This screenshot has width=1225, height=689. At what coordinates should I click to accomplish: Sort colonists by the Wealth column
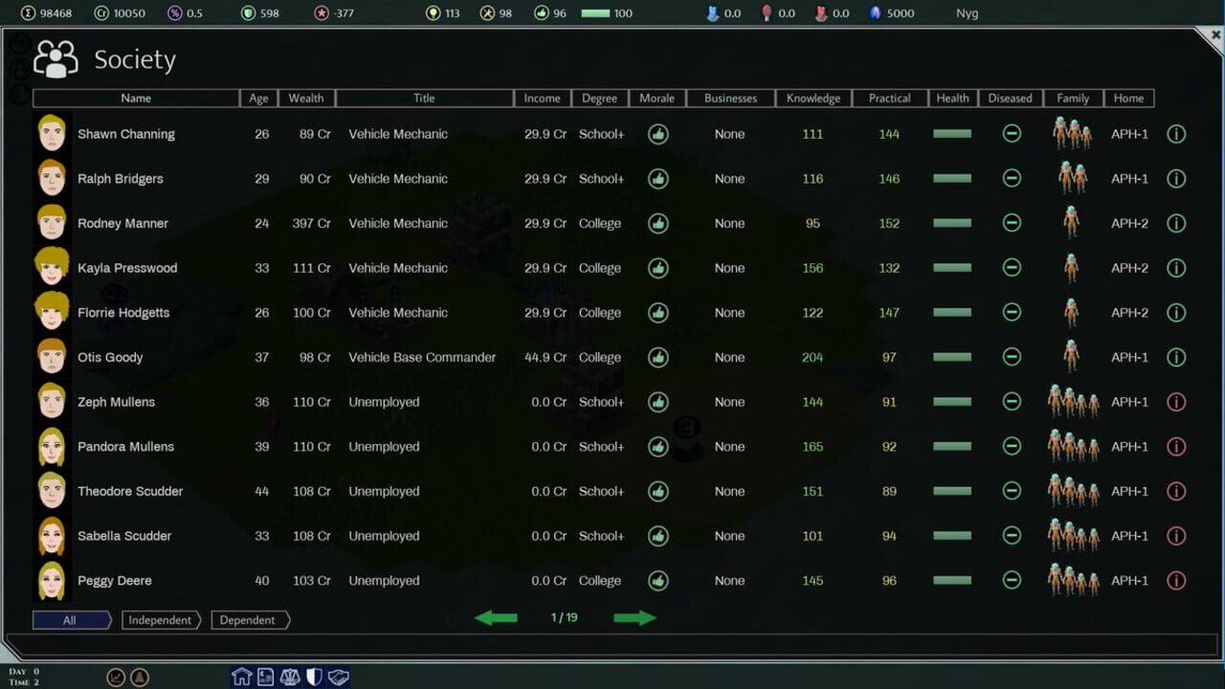click(305, 98)
